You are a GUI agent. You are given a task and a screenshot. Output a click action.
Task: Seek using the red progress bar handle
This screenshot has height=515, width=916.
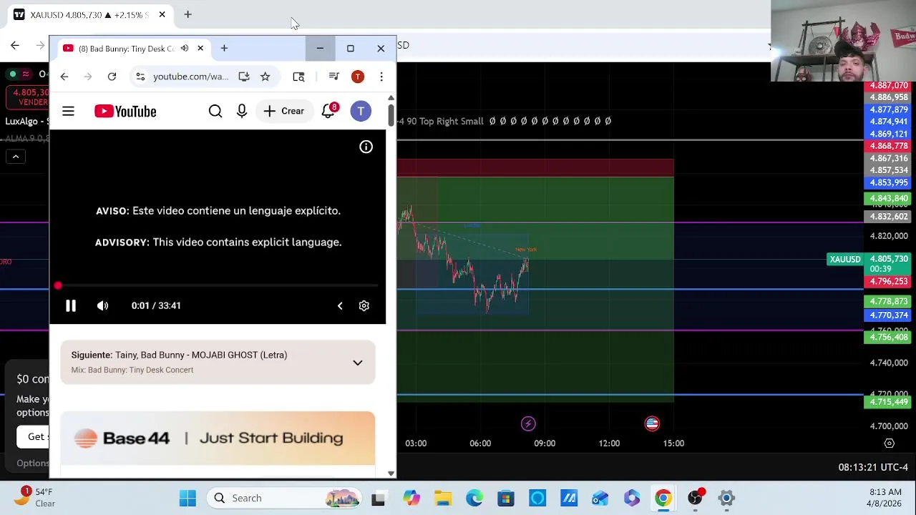click(x=58, y=285)
